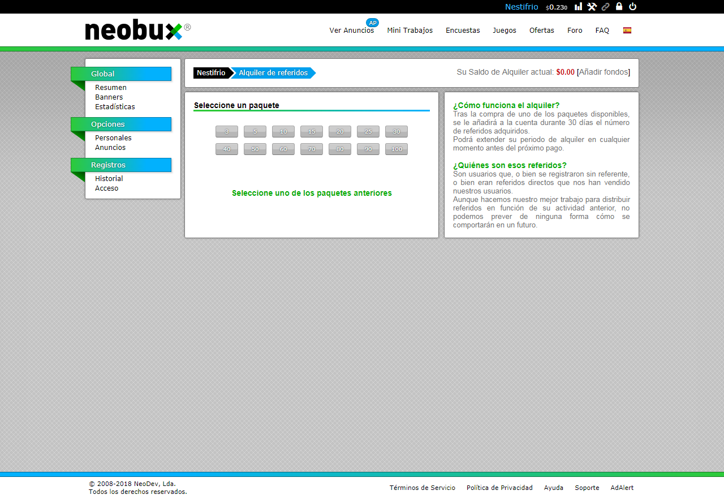Click the Alquiler de referidos breadcrumb
Viewport: 724px width, 499px height.
[x=273, y=73]
